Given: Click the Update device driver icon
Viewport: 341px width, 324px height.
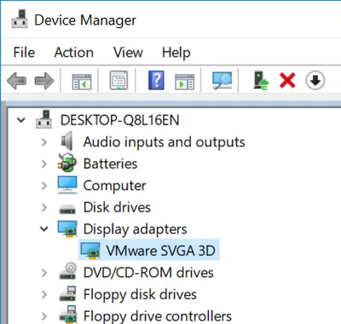Looking at the screenshot, I should [261, 80].
